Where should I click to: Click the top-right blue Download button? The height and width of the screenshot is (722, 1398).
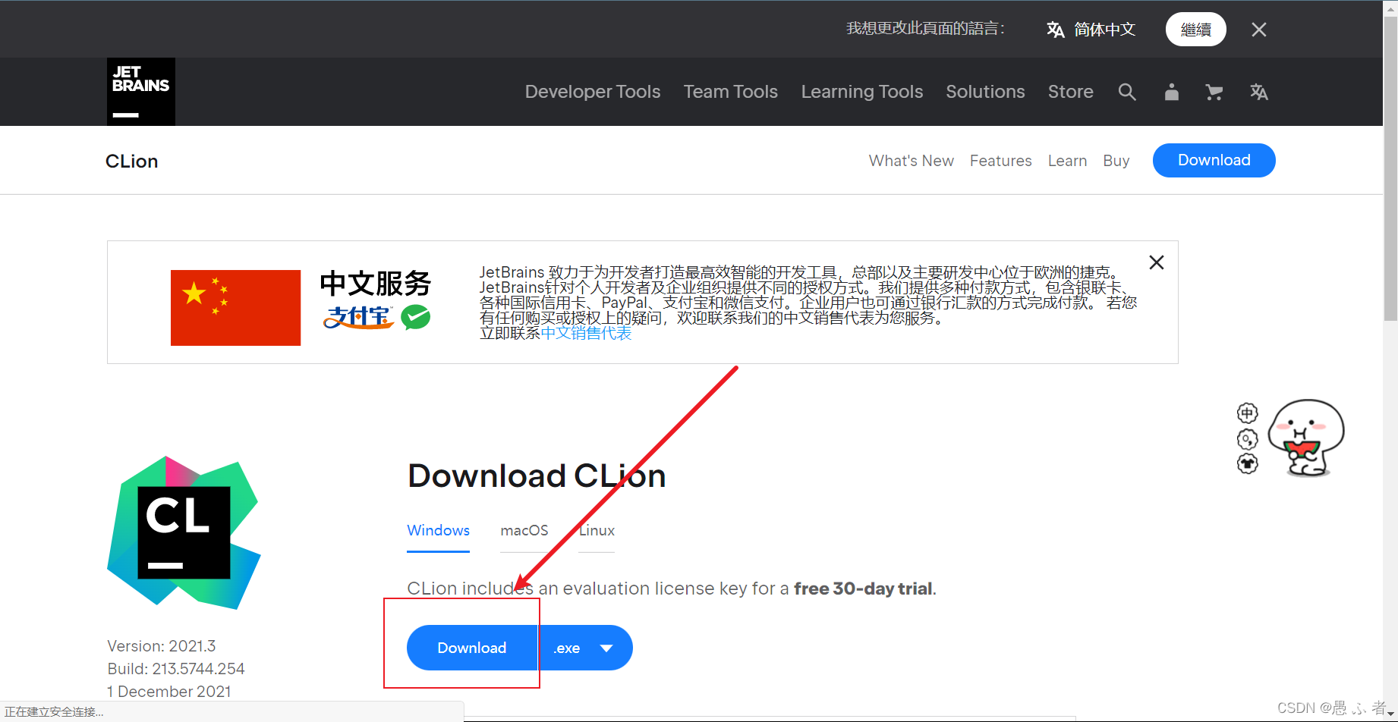1214,160
